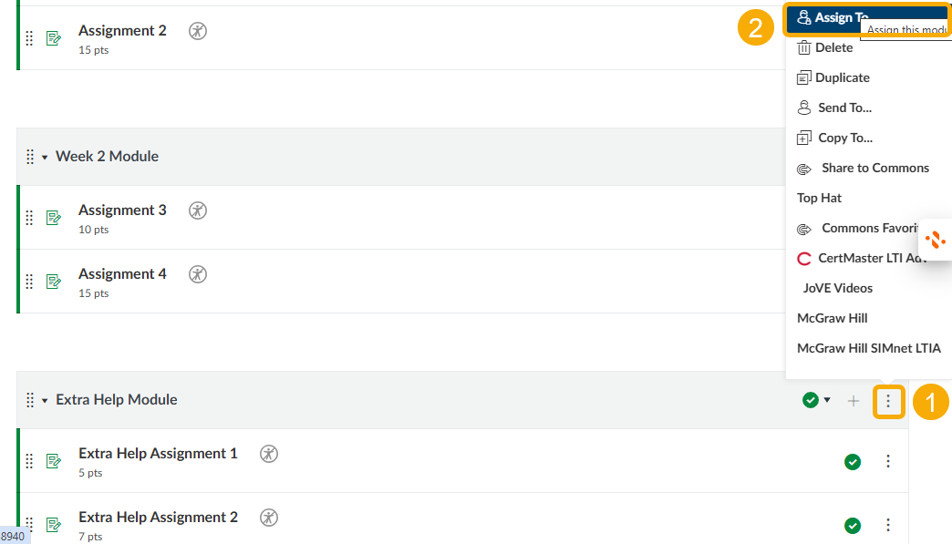Click accessibility icon beside Assignment 2
Screen dimensions: 952x544
click(x=198, y=31)
